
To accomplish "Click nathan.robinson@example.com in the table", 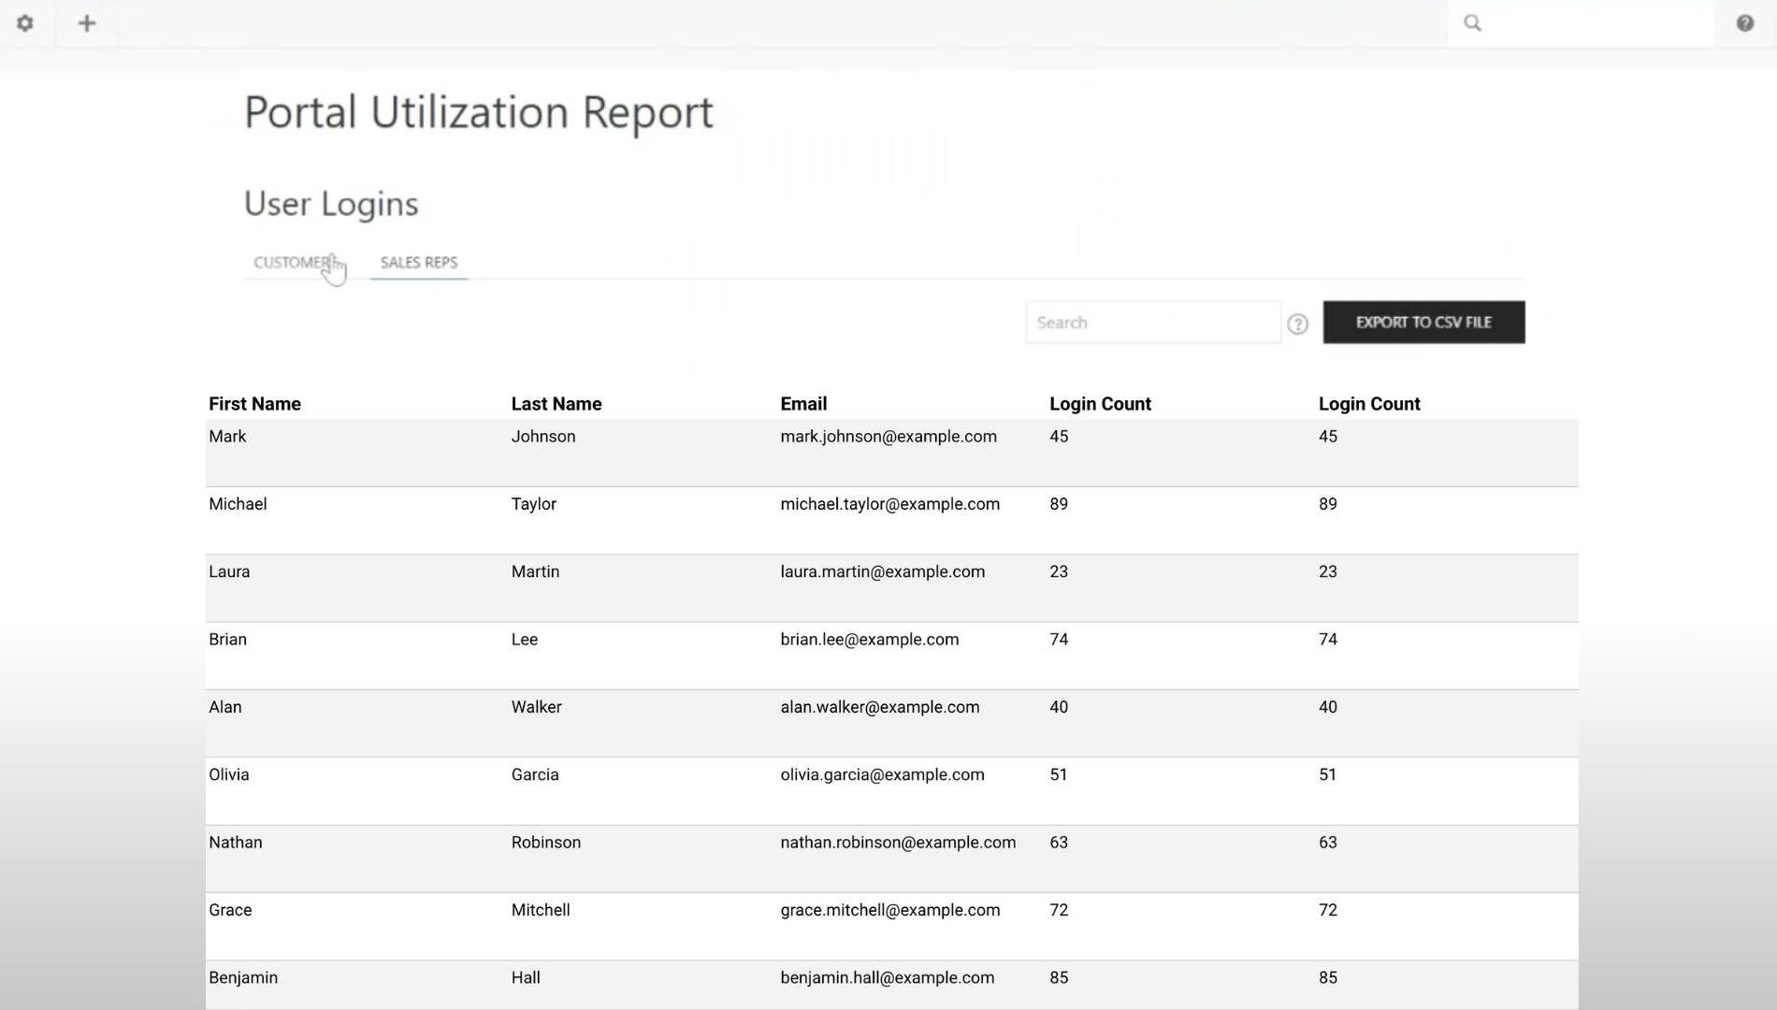I will pyautogui.click(x=897, y=843).
